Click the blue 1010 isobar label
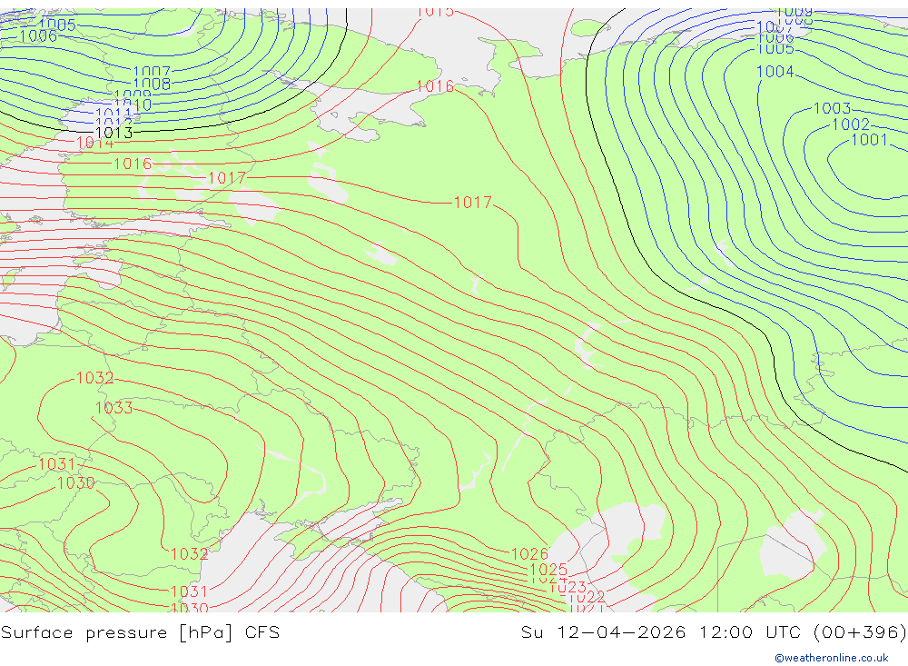Screen dimensions: 908x666 (133, 104)
